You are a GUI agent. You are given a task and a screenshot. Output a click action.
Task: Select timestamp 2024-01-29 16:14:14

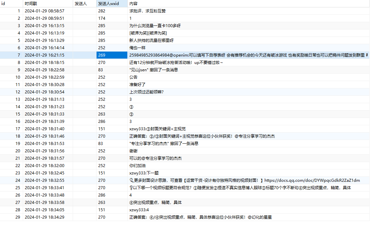[48, 48]
